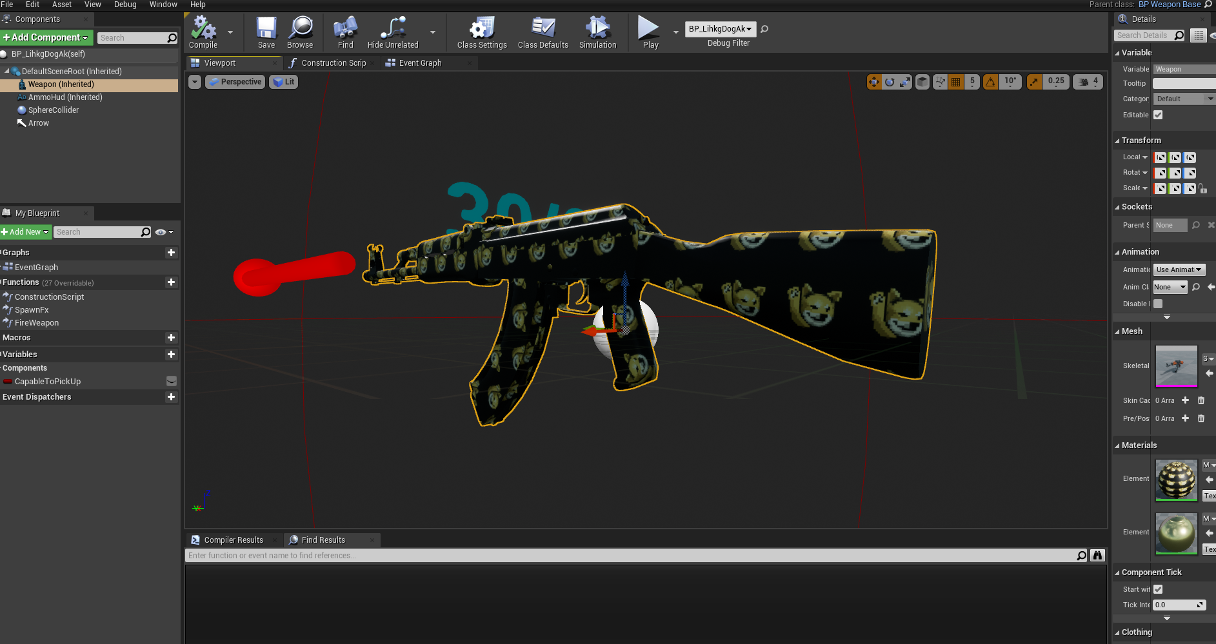Image resolution: width=1216 pixels, height=644 pixels.
Task: Open Class Settings
Action: (482, 32)
